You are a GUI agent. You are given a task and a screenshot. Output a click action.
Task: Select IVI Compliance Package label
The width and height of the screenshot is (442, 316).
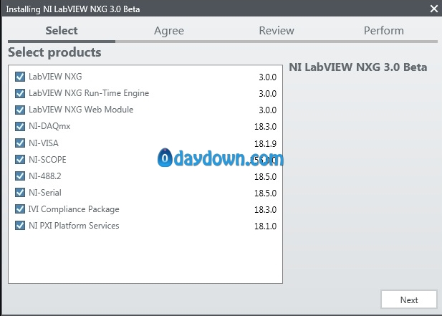[74, 209]
